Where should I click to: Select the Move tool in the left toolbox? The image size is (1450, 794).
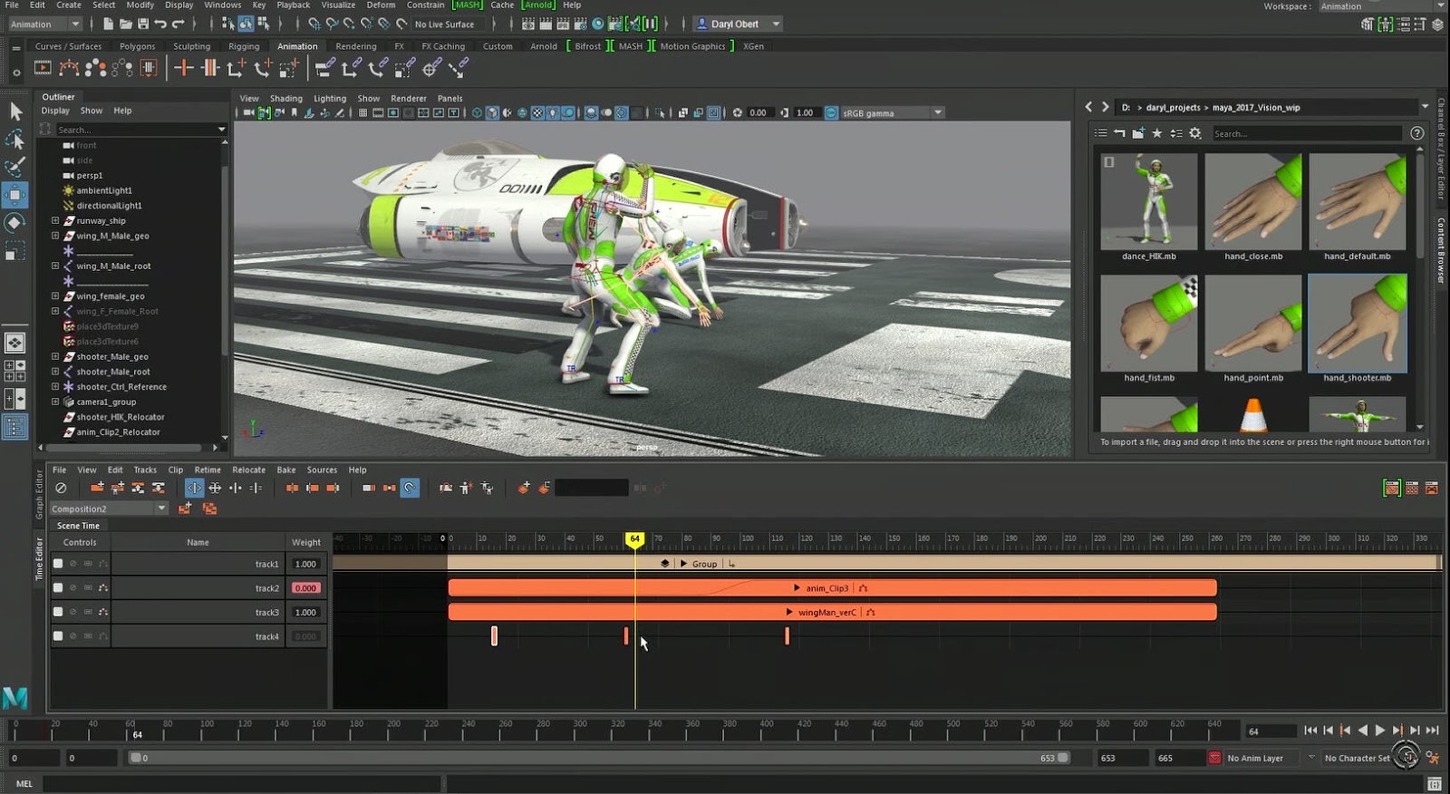(15, 195)
